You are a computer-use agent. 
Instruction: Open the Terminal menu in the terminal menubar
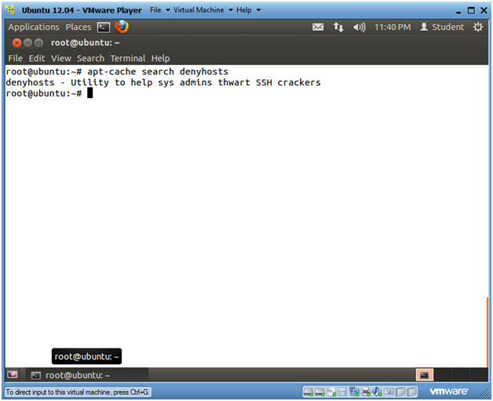click(x=128, y=58)
